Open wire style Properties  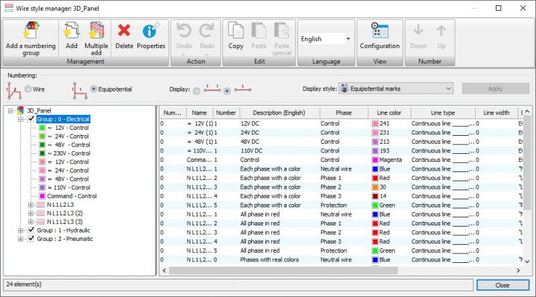point(151,31)
